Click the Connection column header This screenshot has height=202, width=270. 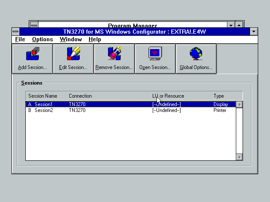click(80, 96)
